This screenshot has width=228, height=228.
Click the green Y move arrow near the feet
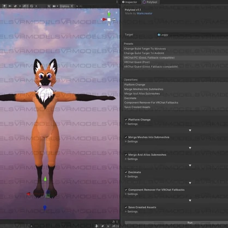[x=45, y=179]
